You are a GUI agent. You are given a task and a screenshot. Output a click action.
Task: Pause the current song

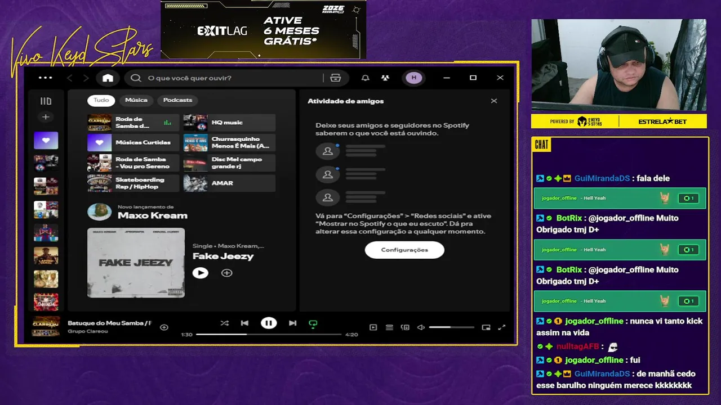(x=269, y=323)
